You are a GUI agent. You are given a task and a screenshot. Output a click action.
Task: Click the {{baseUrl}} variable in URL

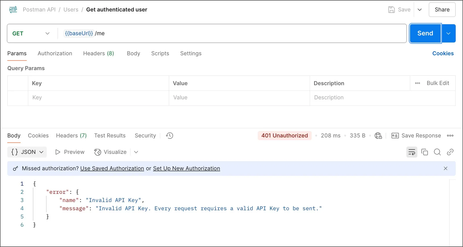pyautogui.click(x=79, y=34)
